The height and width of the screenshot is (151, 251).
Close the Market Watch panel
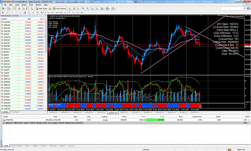(46, 16)
